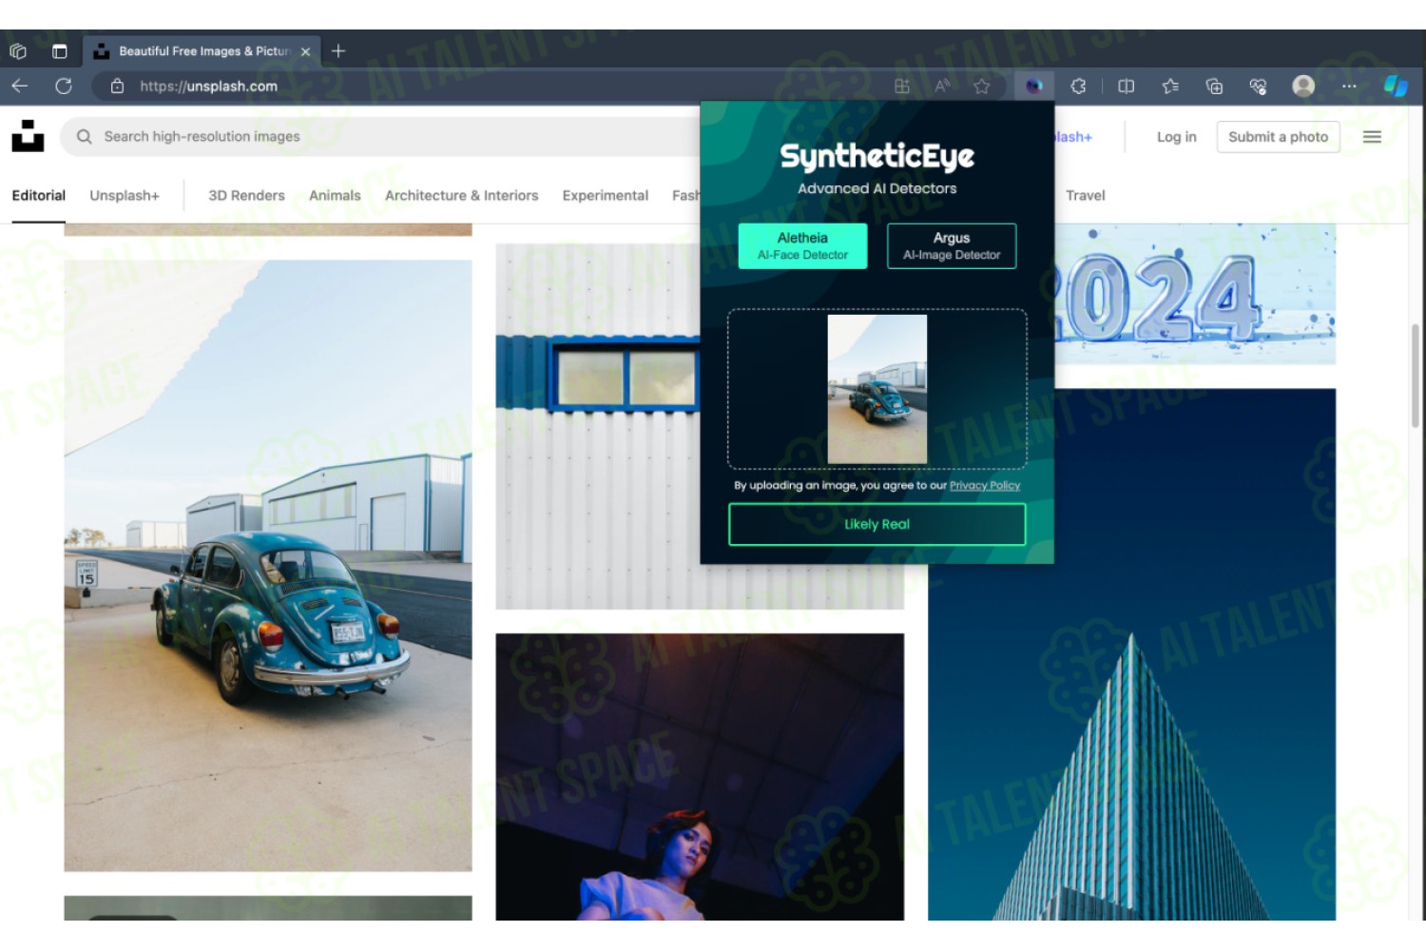
Task: Open the woman in blue light photo
Action: click(x=700, y=777)
